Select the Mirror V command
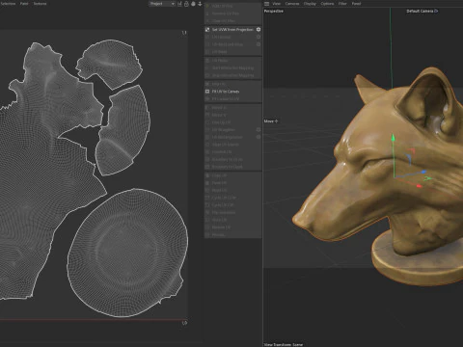 219,115
